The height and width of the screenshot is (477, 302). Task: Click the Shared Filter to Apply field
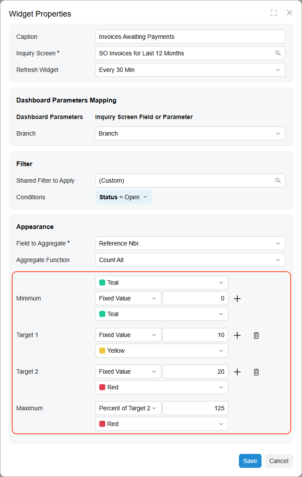[190, 181]
